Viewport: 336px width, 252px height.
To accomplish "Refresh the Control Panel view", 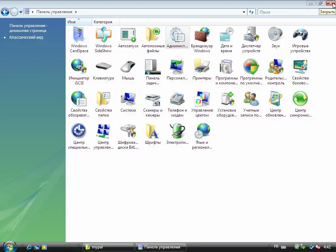I will pyautogui.click(x=251, y=12).
